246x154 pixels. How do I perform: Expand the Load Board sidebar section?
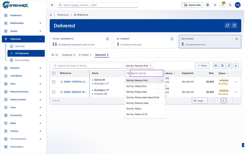[x=40, y=76]
